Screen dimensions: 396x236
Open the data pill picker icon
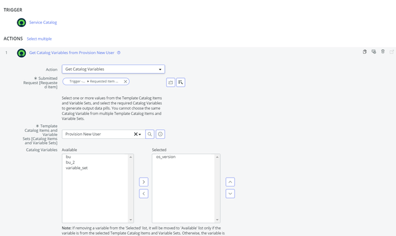pos(181,82)
